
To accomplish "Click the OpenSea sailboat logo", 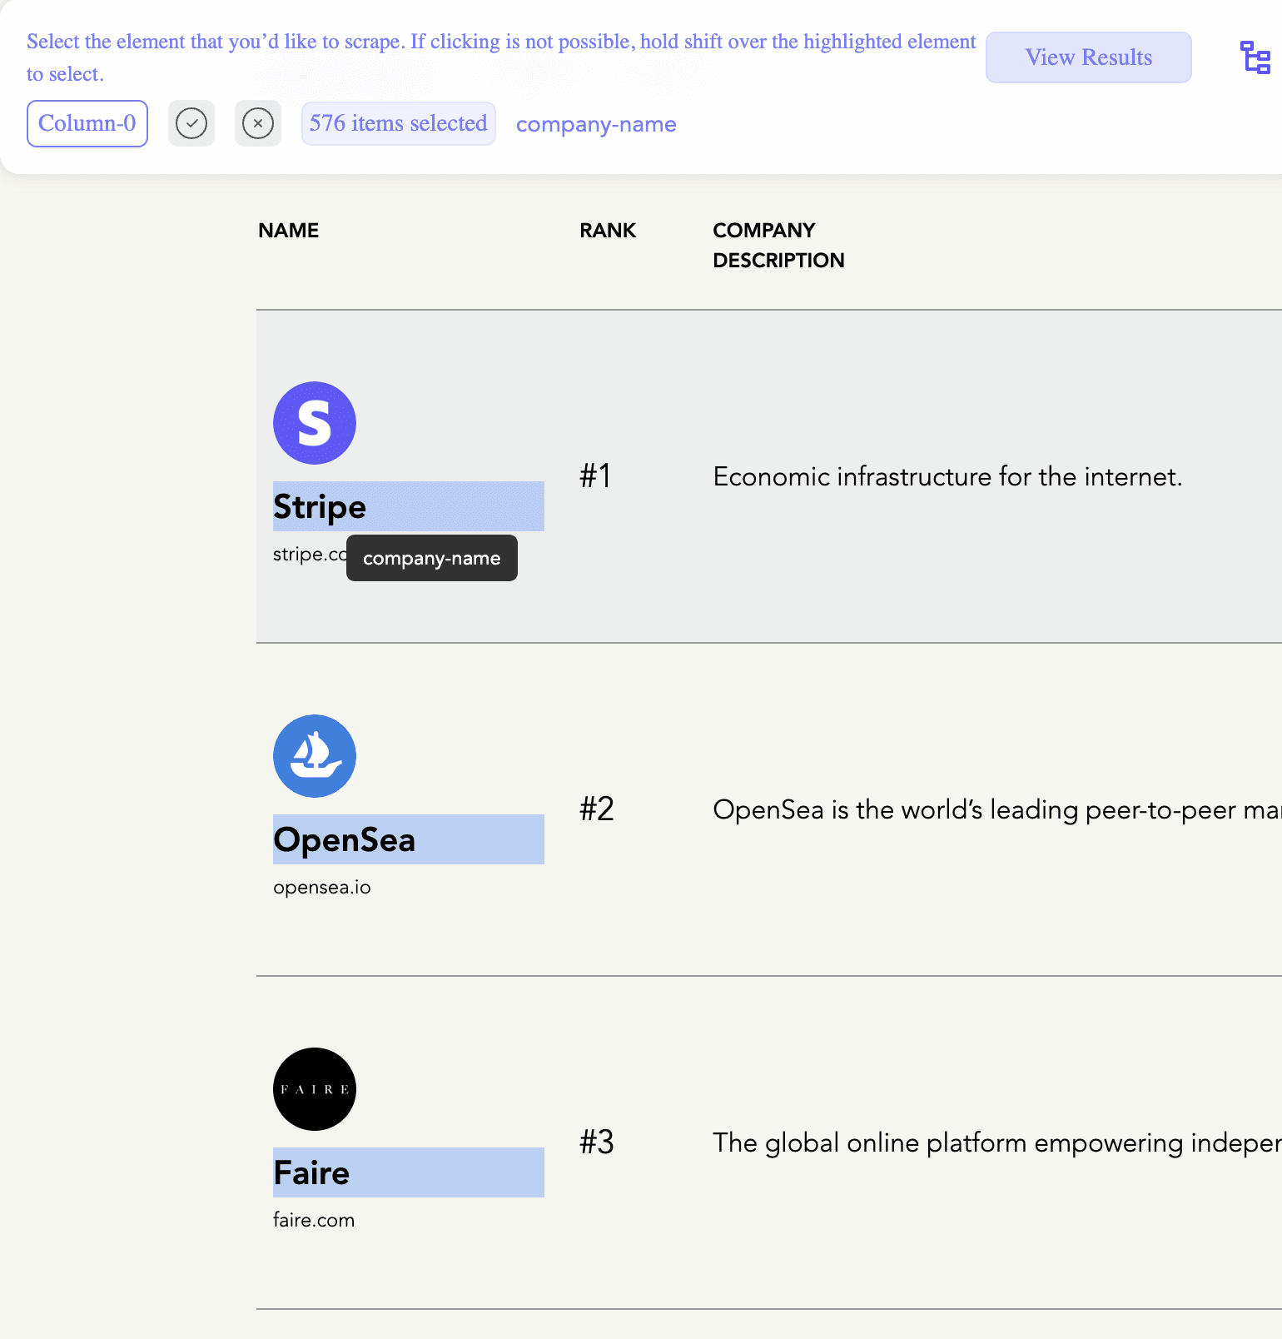I will tap(315, 756).
